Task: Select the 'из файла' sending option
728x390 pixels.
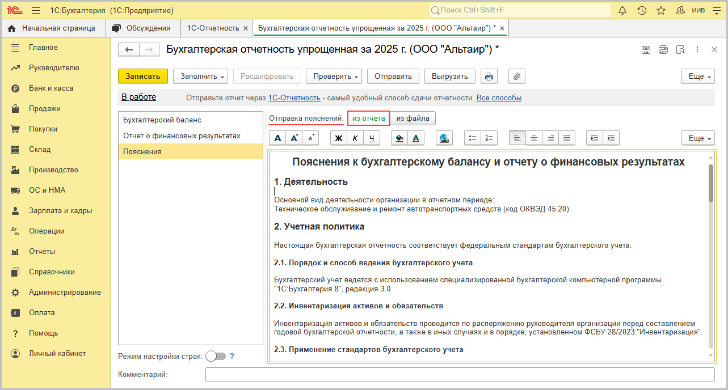Action: (413, 118)
